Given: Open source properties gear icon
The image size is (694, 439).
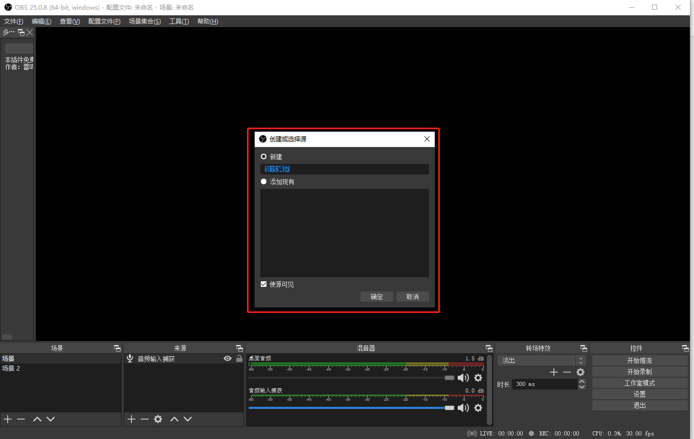Looking at the screenshot, I should (158, 419).
